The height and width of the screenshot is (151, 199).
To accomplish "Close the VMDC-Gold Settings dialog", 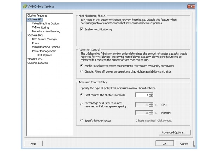I will pos(191,6).
